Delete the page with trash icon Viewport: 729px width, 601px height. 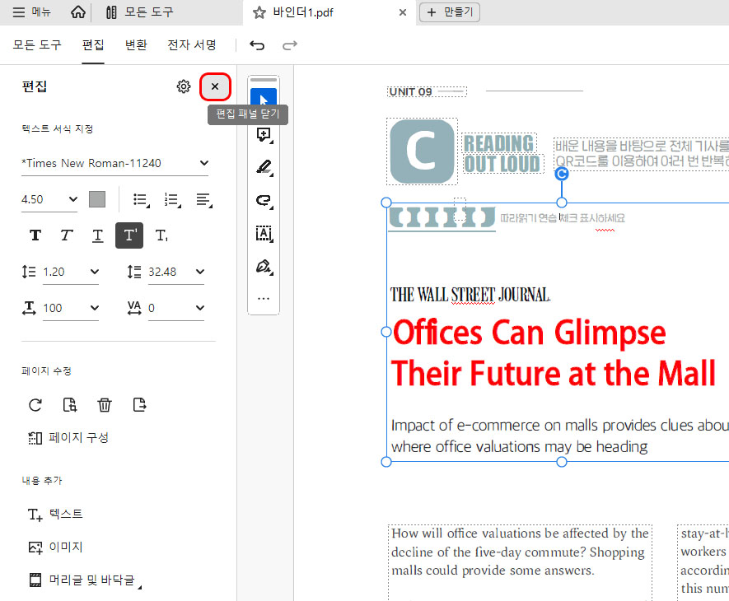(x=105, y=405)
